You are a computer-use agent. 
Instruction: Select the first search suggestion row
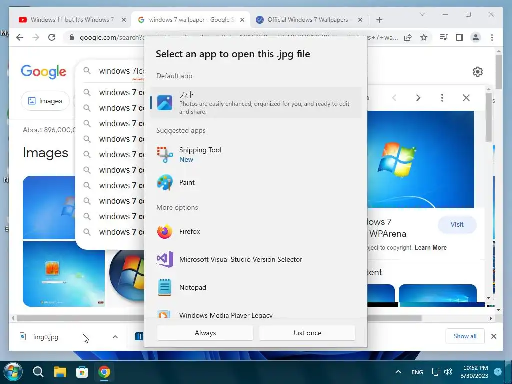[111, 92]
